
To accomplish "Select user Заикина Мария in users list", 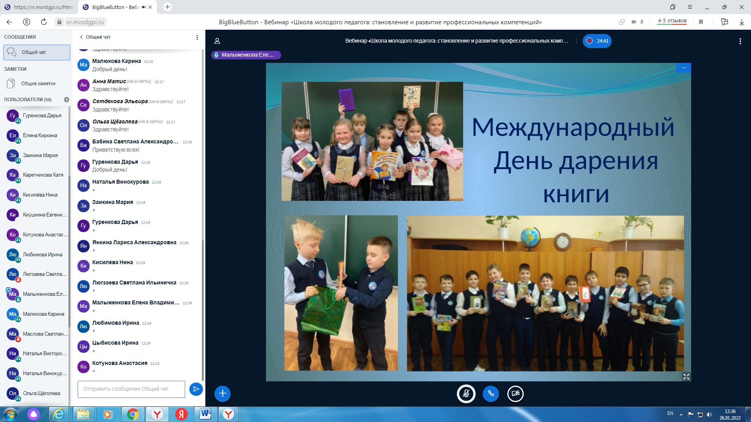I will pos(37,156).
